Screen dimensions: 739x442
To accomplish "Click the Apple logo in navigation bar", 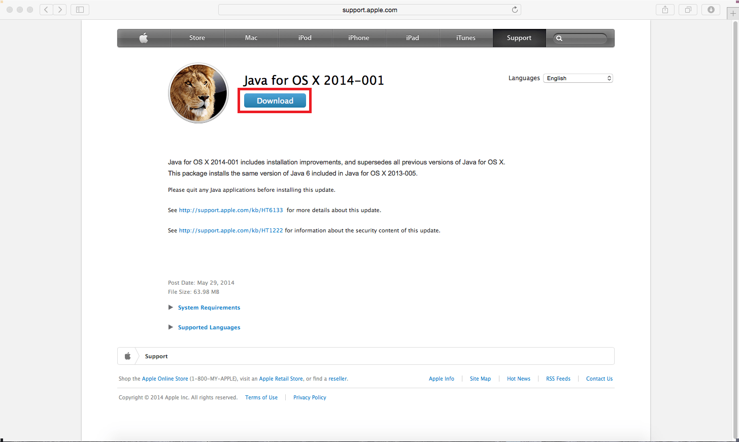I will pyautogui.click(x=144, y=38).
